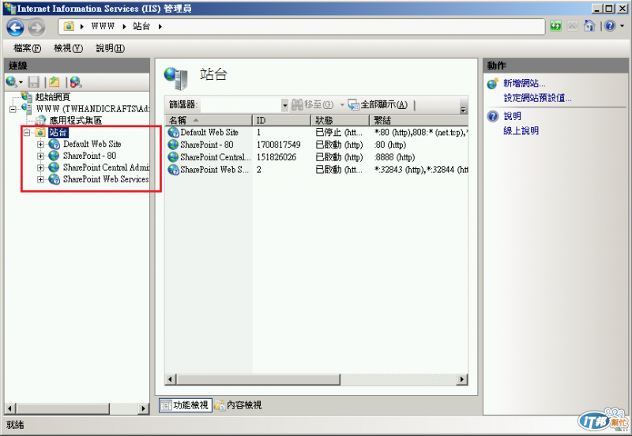The height and width of the screenshot is (436, 632).
Task: Switch to 內容檢視 tab
Action: tap(239, 405)
